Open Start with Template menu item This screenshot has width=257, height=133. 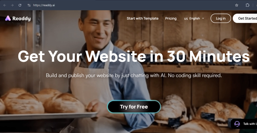point(143,18)
